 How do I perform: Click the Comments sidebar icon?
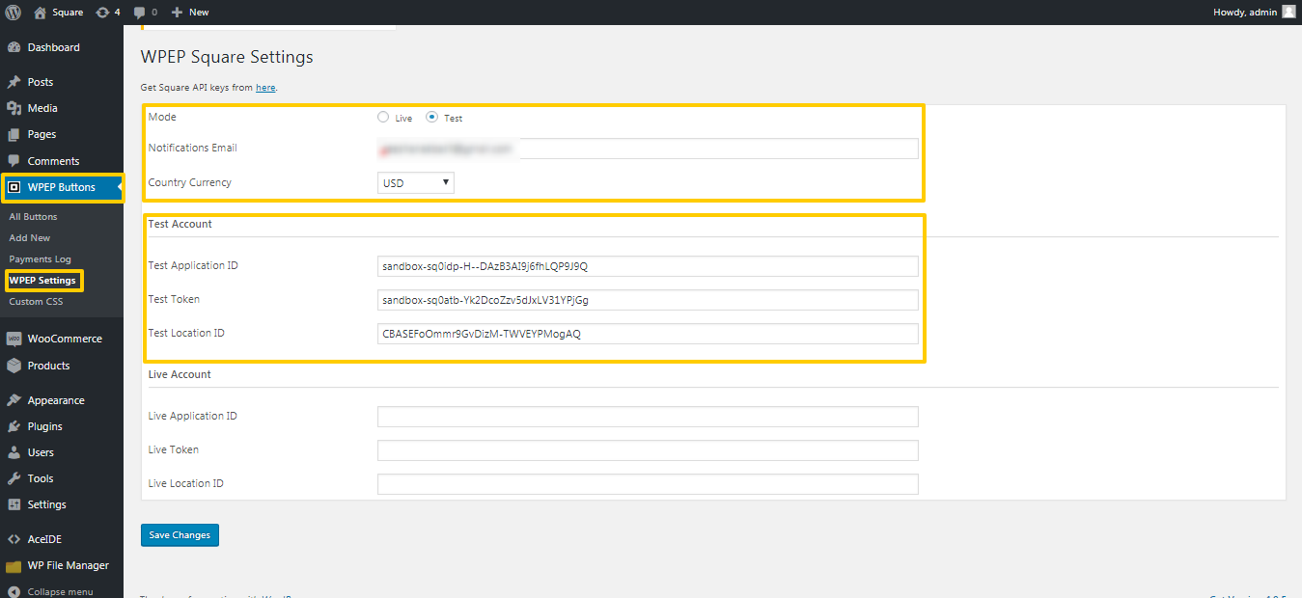click(x=14, y=161)
